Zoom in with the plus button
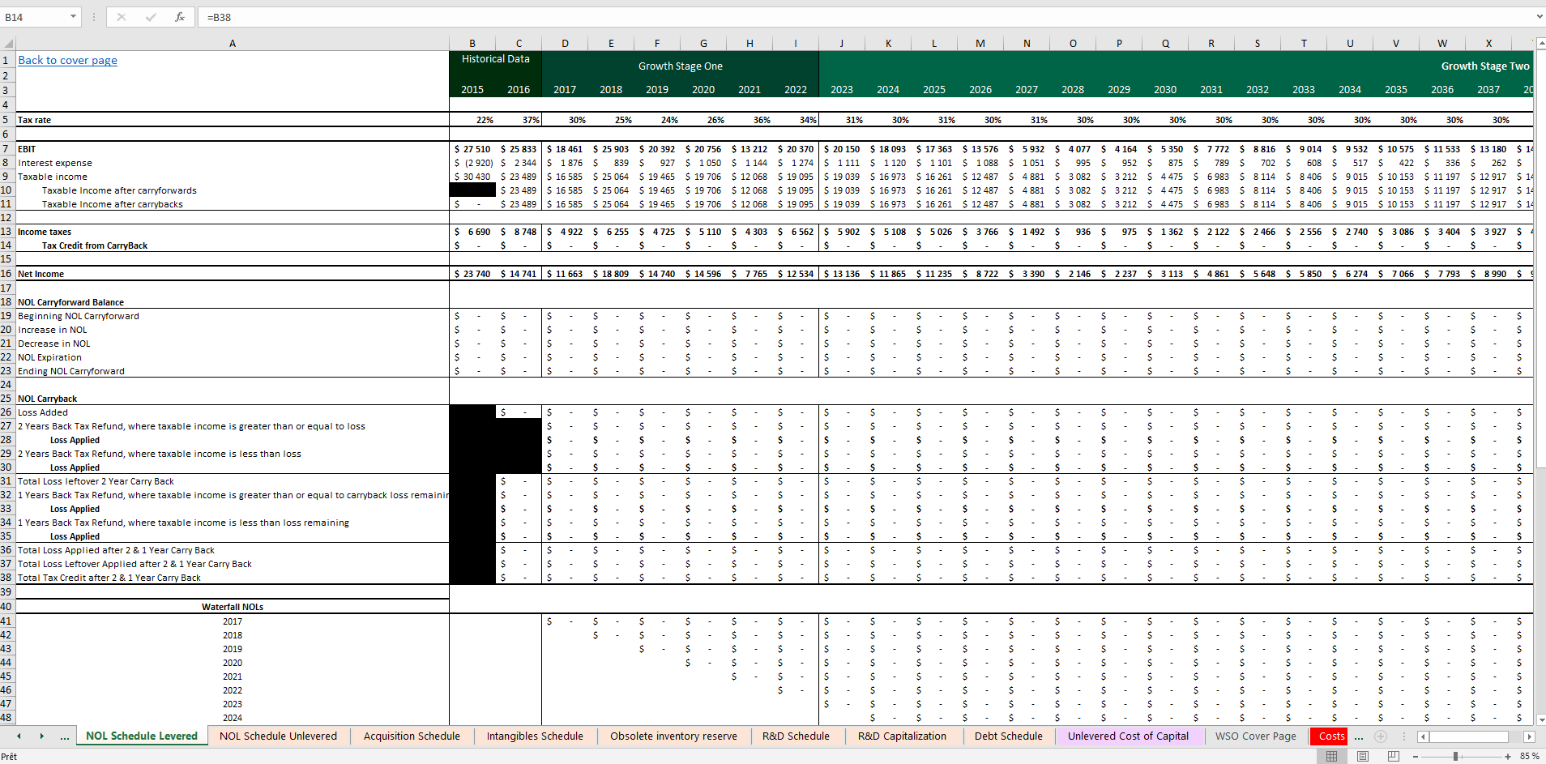This screenshot has height=764, width=1546. (x=1508, y=756)
